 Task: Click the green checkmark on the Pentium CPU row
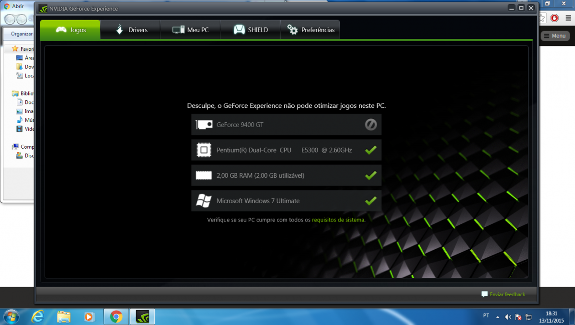(371, 150)
